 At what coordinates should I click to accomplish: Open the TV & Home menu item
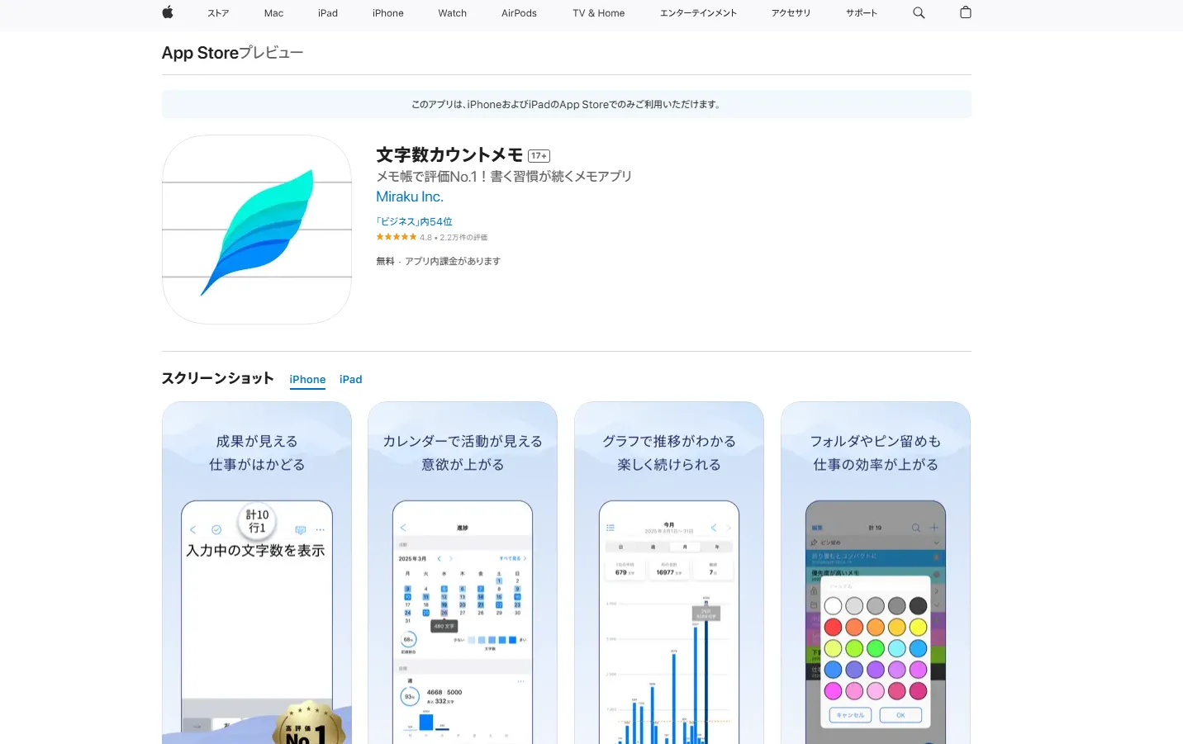(599, 13)
